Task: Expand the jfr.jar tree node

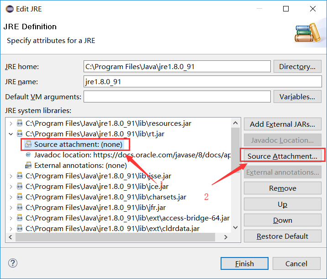Action: (x=11, y=208)
